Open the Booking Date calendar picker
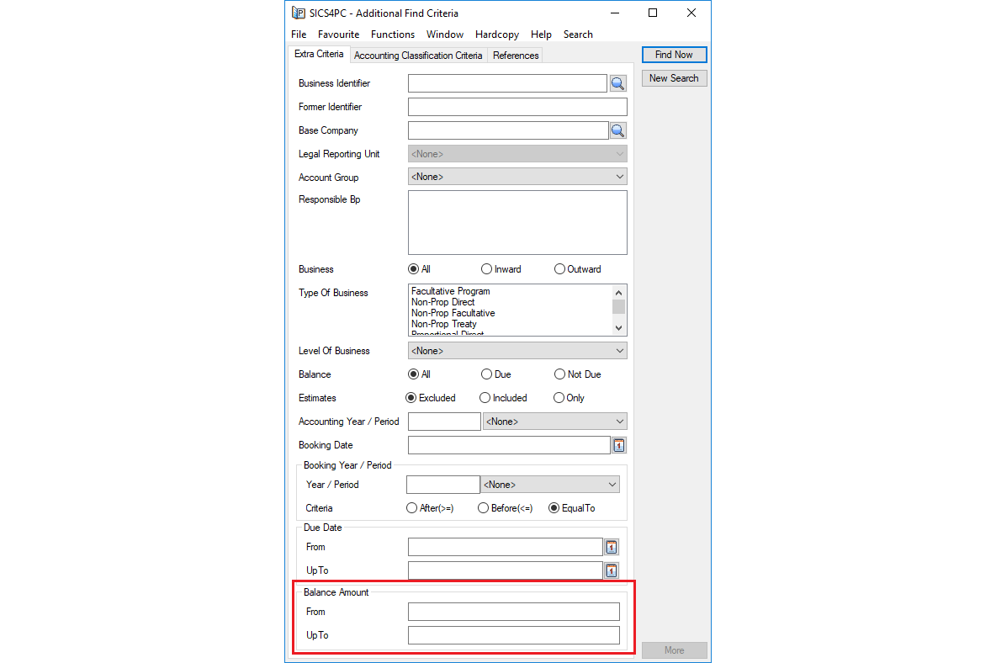The width and height of the screenshot is (996, 663). 618,444
